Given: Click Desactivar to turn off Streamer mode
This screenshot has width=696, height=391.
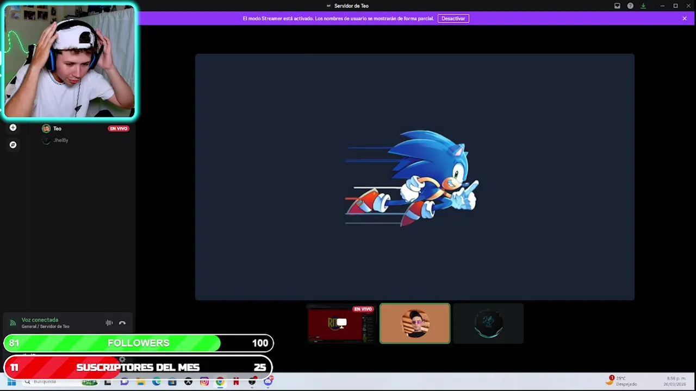Looking at the screenshot, I should [x=453, y=18].
